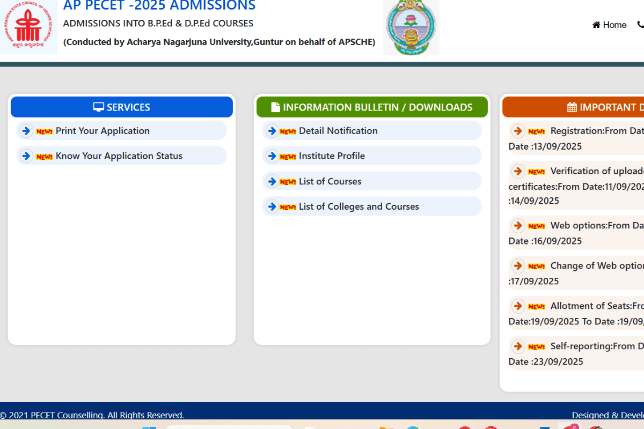This screenshot has height=429, width=644.
Task: Open List of Colleges and Courses
Action: pyautogui.click(x=358, y=206)
